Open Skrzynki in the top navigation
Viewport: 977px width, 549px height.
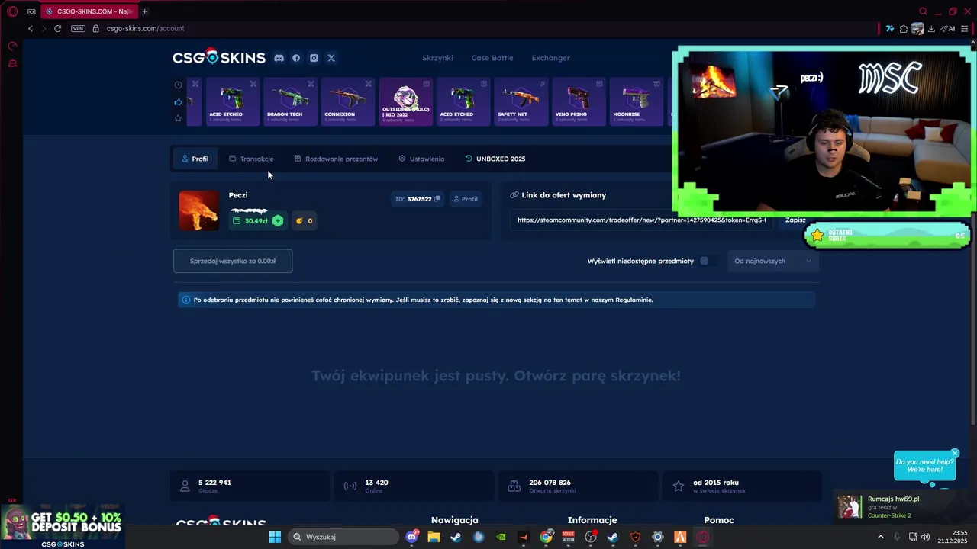pos(437,58)
